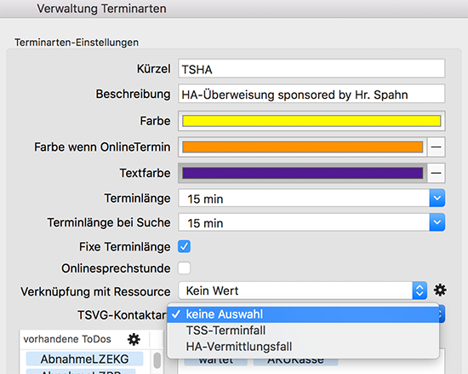Click the Kürzel field containing TSHA
The image size is (468, 374).
(x=311, y=69)
